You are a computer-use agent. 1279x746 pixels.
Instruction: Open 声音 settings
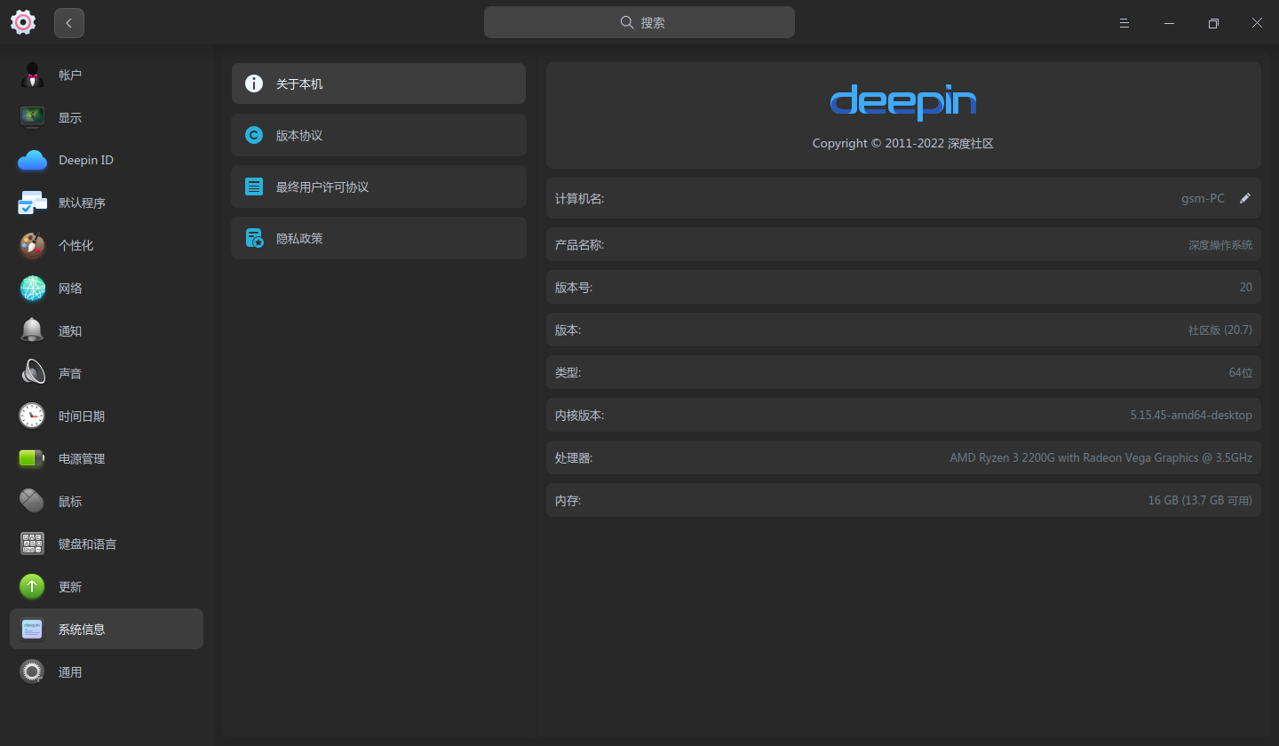pyautogui.click(x=107, y=373)
